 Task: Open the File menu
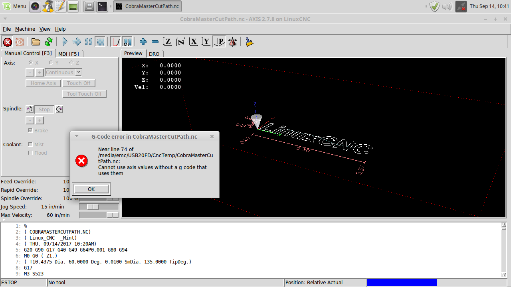coord(7,29)
